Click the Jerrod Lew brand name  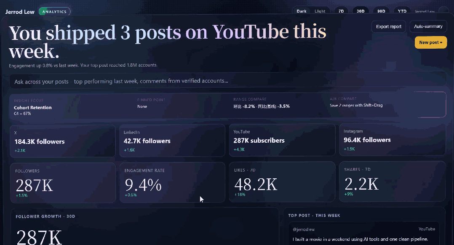tap(20, 12)
